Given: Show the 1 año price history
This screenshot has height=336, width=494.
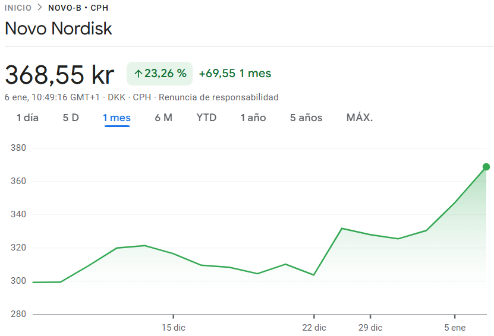Looking at the screenshot, I should point(253,118).
